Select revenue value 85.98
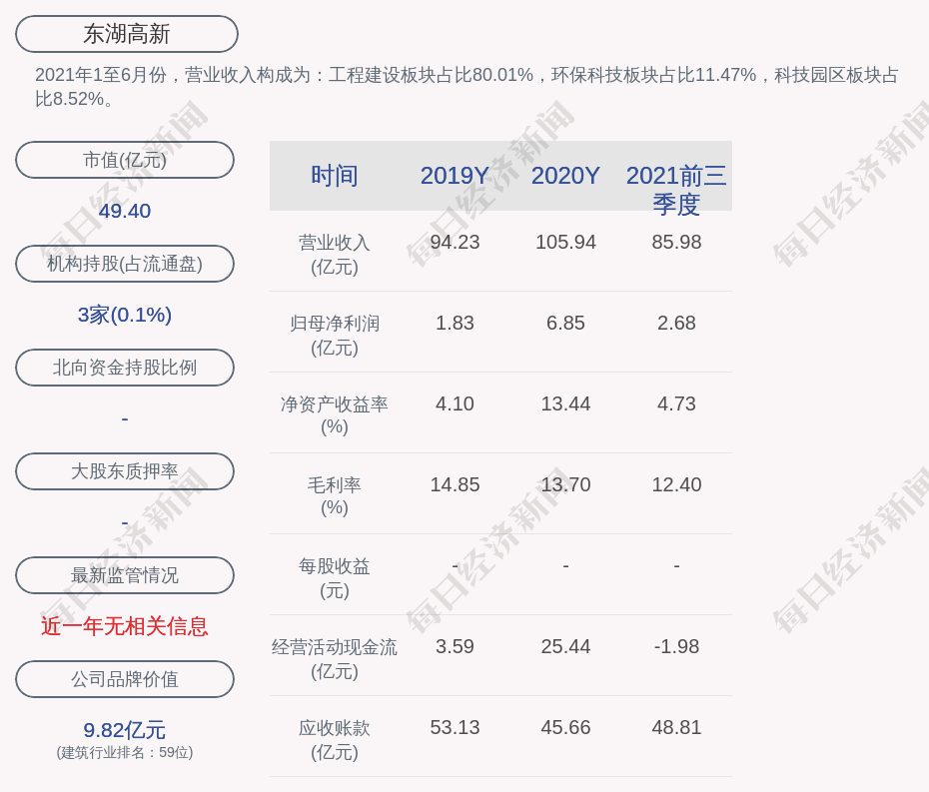 676,243
